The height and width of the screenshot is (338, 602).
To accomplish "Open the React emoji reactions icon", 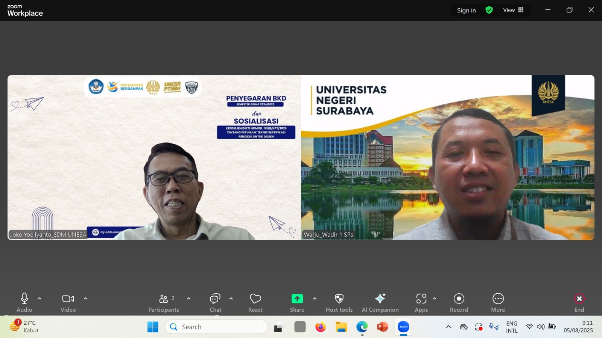I will [x=255, y=299].
